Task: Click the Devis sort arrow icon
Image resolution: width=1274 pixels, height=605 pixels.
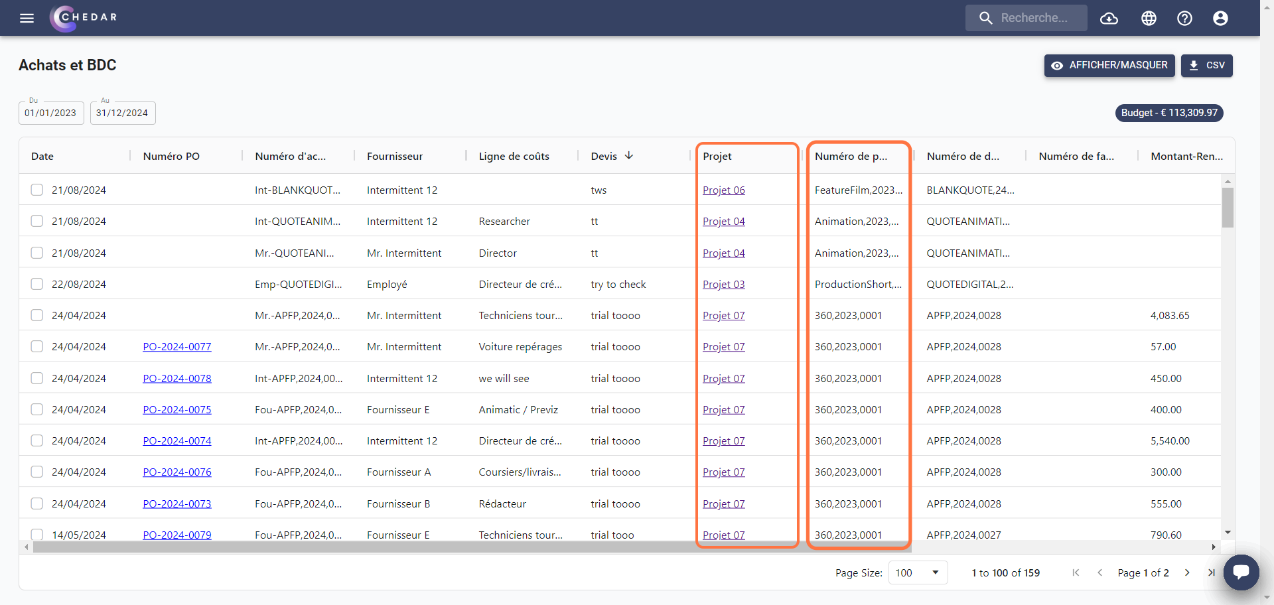Action: [x=629, y=156]
